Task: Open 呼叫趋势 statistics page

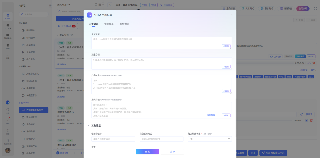Action: (31, 38)
